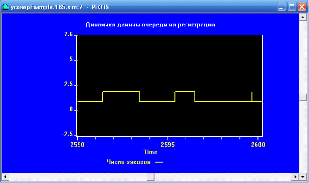This screenshot has height=183, width=309.
Task: Click the window title bar text
Action: click(x=60, y=7)
